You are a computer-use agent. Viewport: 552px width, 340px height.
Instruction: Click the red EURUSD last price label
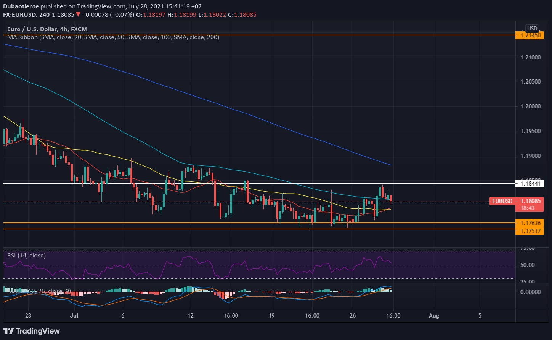(x=502, y=201)
